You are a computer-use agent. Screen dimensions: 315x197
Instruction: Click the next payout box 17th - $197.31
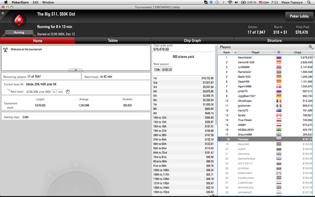163,70
